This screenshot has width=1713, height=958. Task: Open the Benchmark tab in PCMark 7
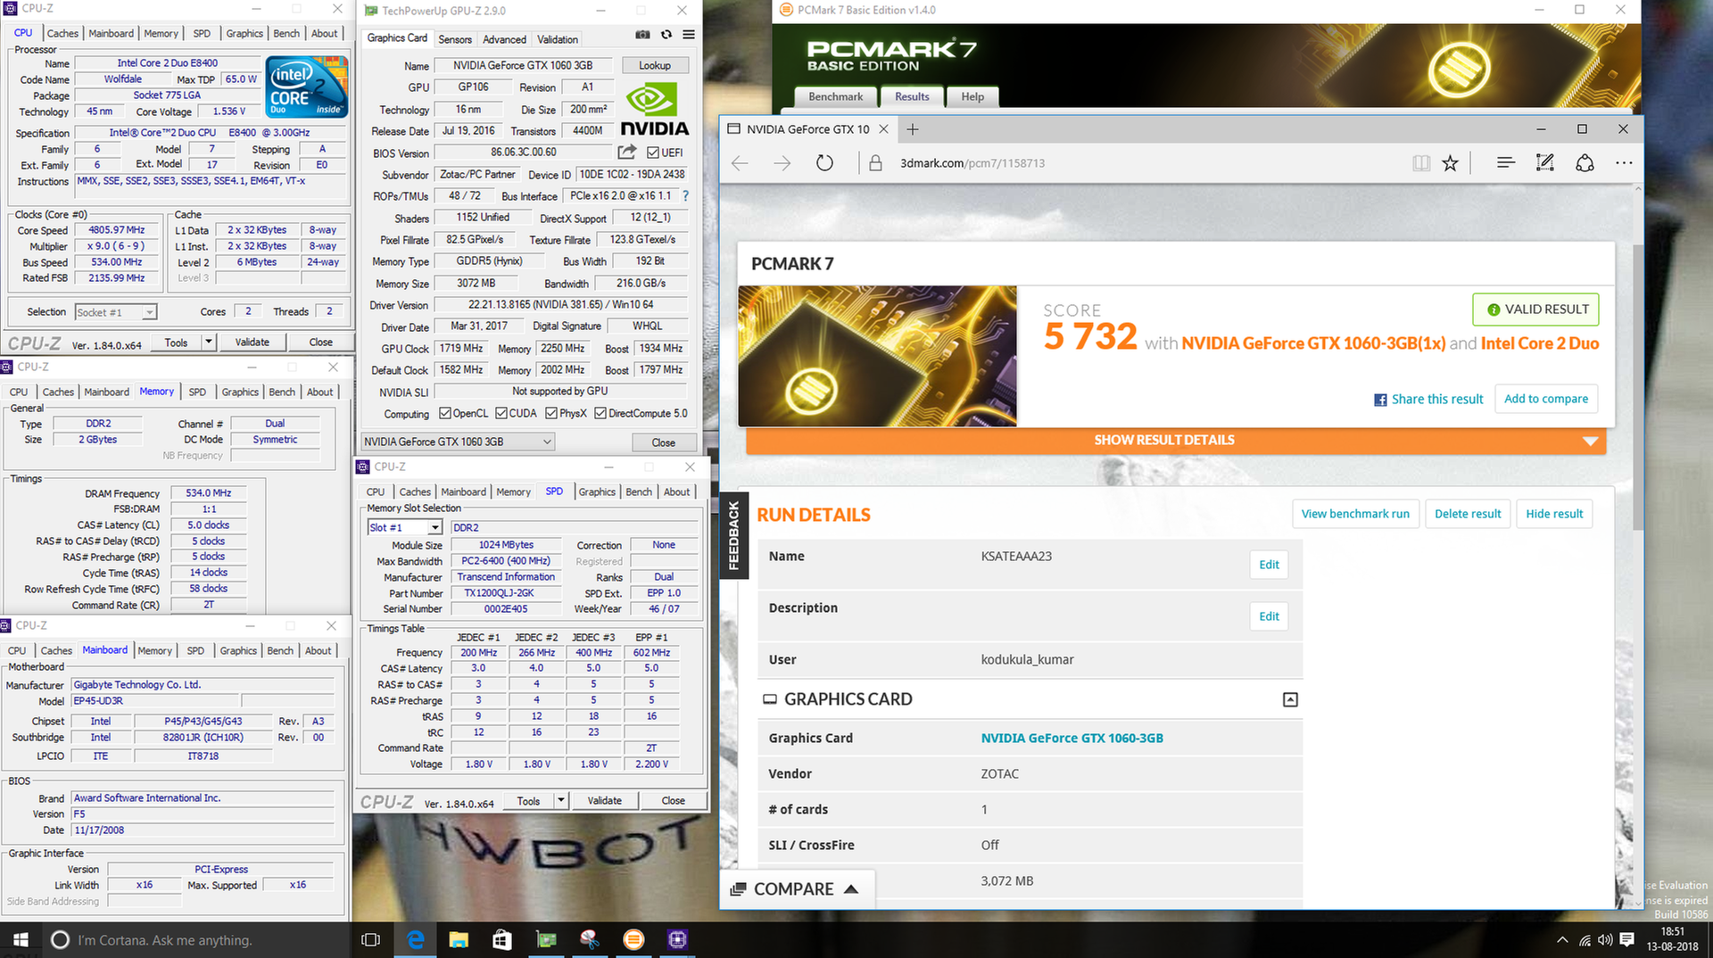(836, 96)
